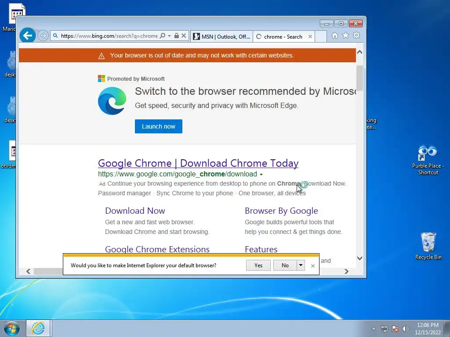Image resolution: width=450 pixels, height=337 pixels.
Task: Click the network icon in system tray
Action: [x=384, y=329]
